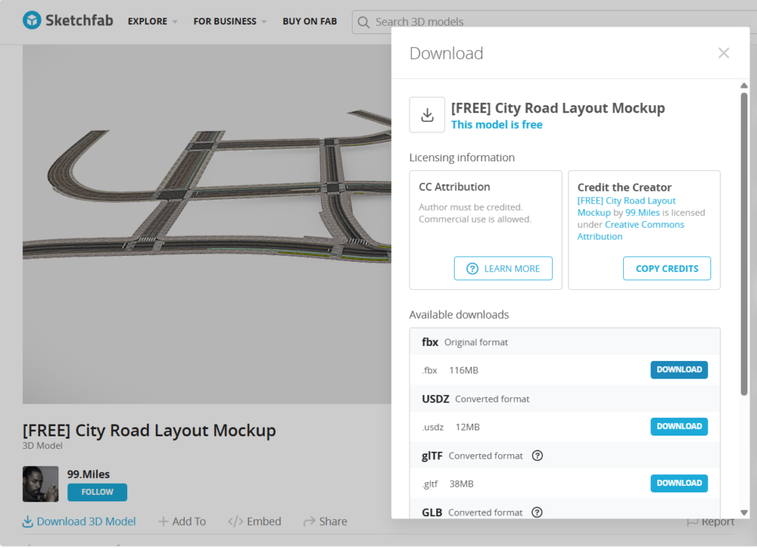The height and width of the screenshot is (548, 757).
Task: Click the download icon beside Download 3D Model
Action: pos(27,521)
